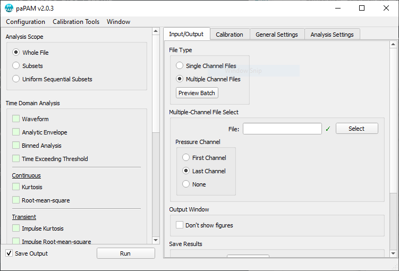Click the paPAM app icon in title bar
399x271 pixels.
pyautogui.click(x=9, y=8)
